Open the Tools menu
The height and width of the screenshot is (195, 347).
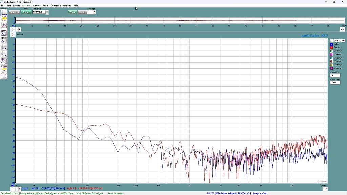(x=45, y=6)
